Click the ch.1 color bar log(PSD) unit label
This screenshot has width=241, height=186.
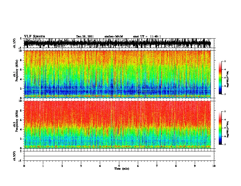[x=228, y=79]
